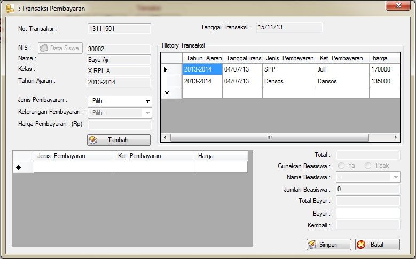The height and width of the screenshot is (259, 416).
Task: Click the NIS field 30002
Action: 119,49
